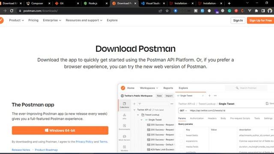274x154 pixels.
Task: Close the Node.js tab
Action: coord(107,3)
